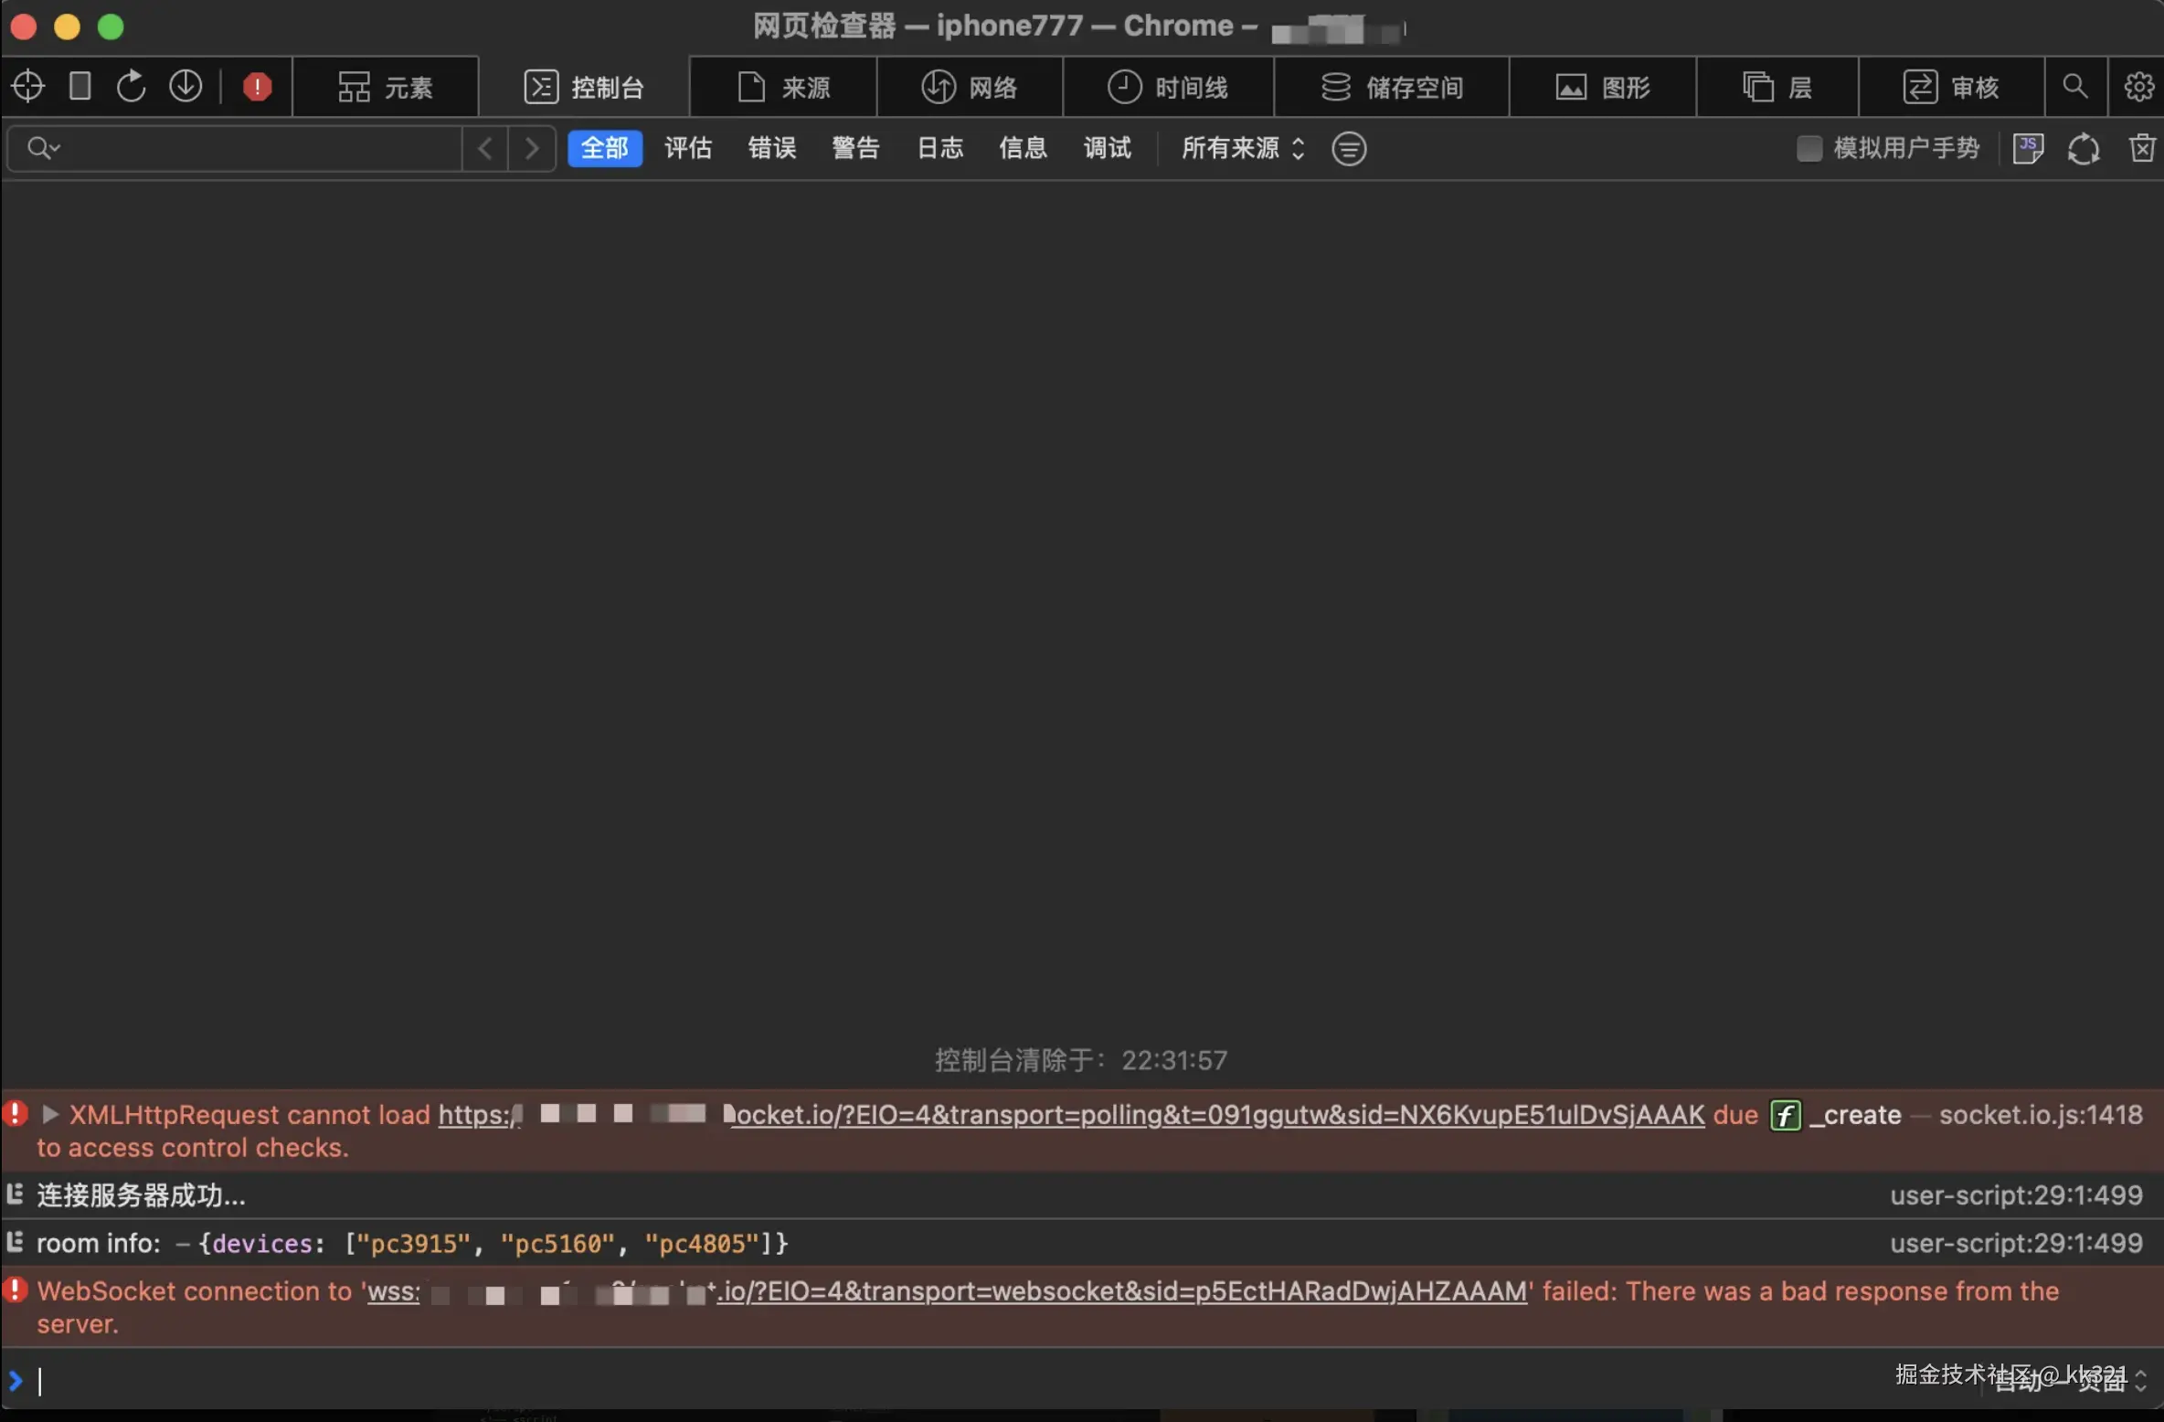Viewport: 2164px width, 1422px height.
Task: Click the red error indicator icon
Action: [257, 87]
